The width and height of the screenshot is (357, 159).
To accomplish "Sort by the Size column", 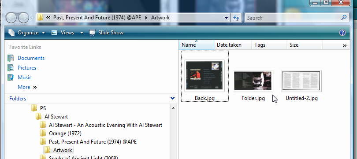I will point(305,45).
